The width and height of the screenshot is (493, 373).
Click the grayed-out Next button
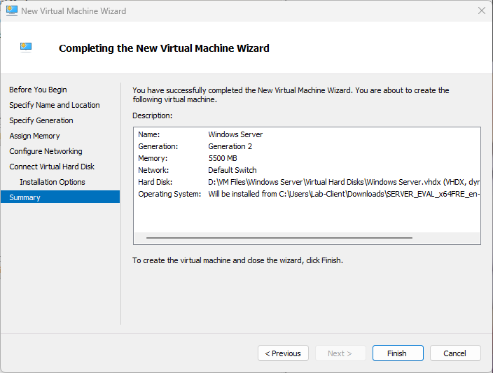pyautogui.click(x=340, y=353)
